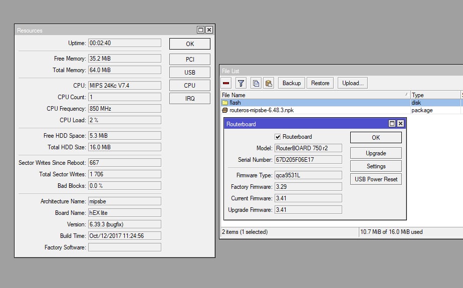
Task: Click the Version field showing 6.39.3
Action: click(x=125, y=224)
